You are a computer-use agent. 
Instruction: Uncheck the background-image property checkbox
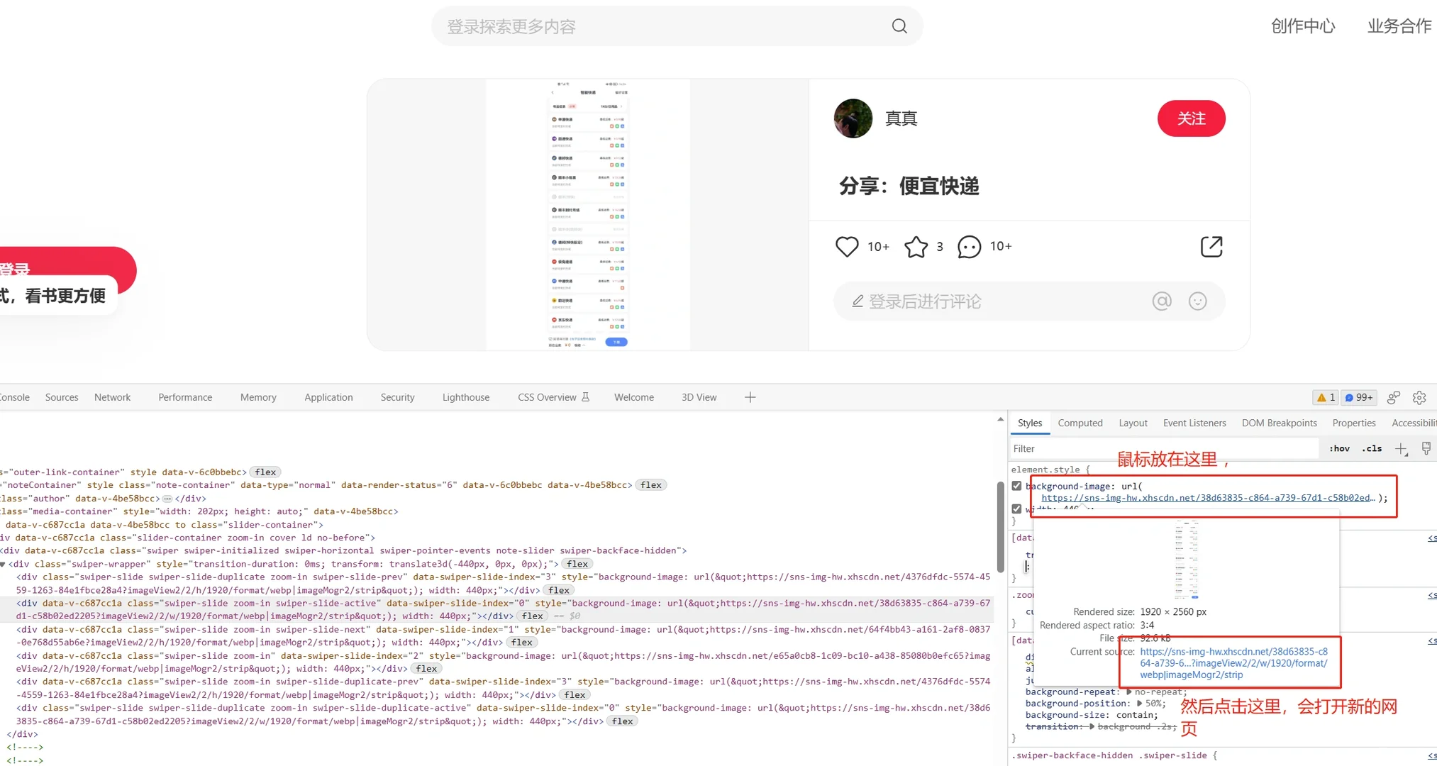click(1016, 485)
